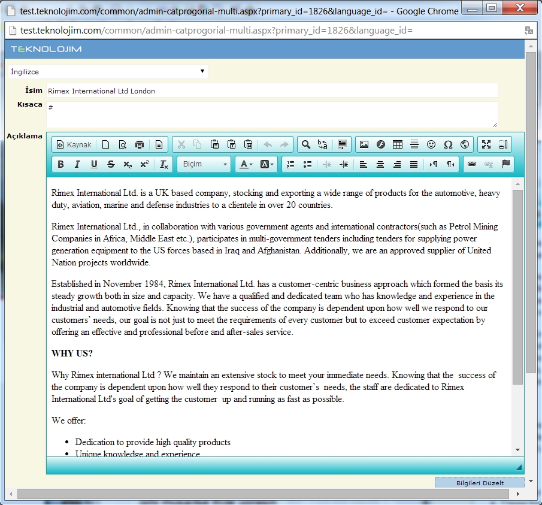
Task: Toggle strikethrough formatting
Action: pos(111,164)
